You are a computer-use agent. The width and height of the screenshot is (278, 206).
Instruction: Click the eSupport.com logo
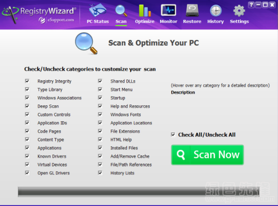click(x=57, y=20)
